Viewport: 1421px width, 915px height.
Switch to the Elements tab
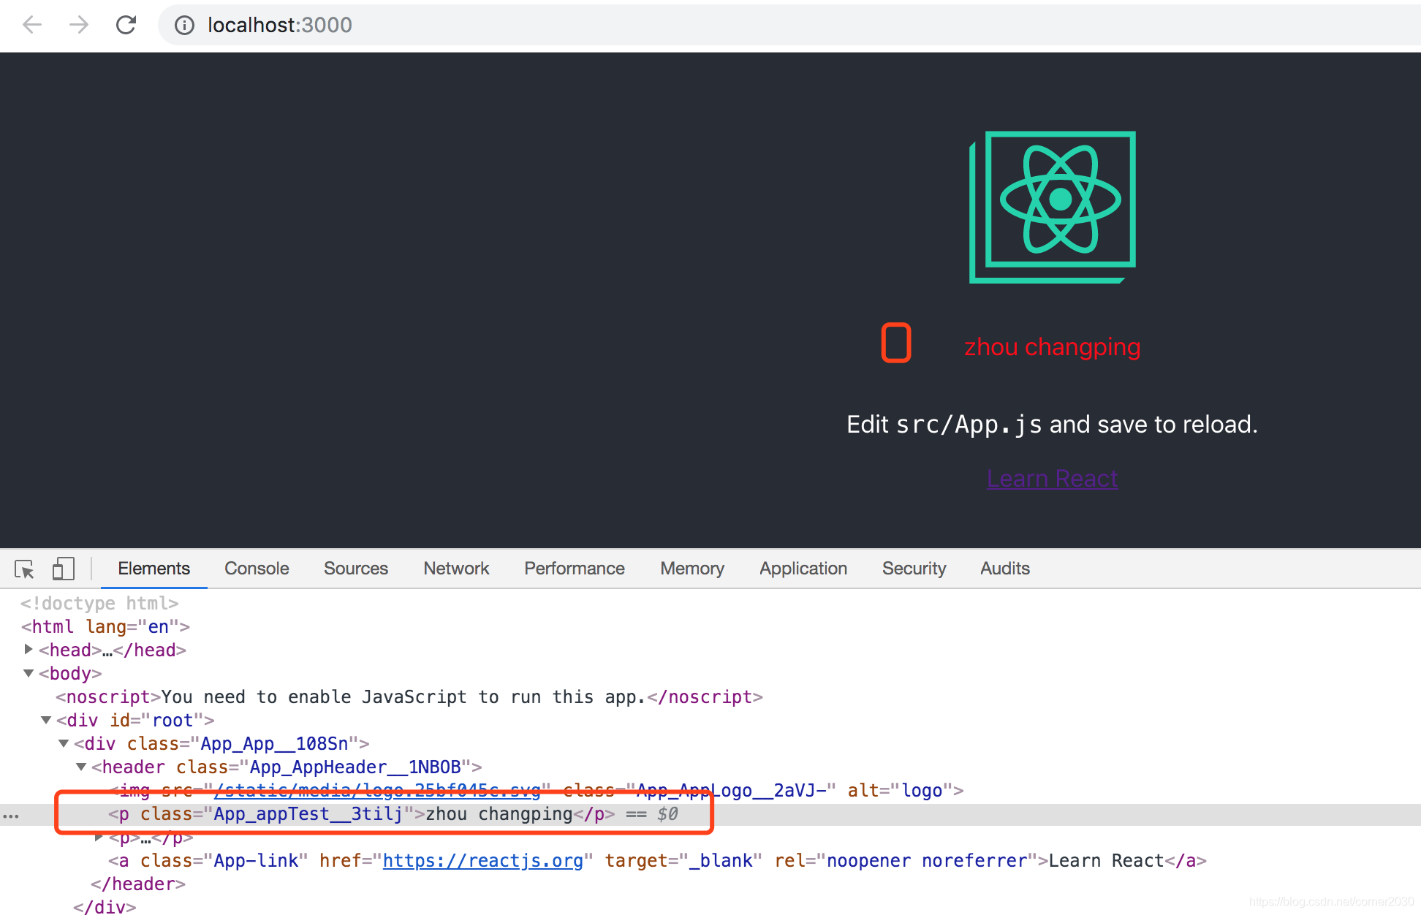154,569
